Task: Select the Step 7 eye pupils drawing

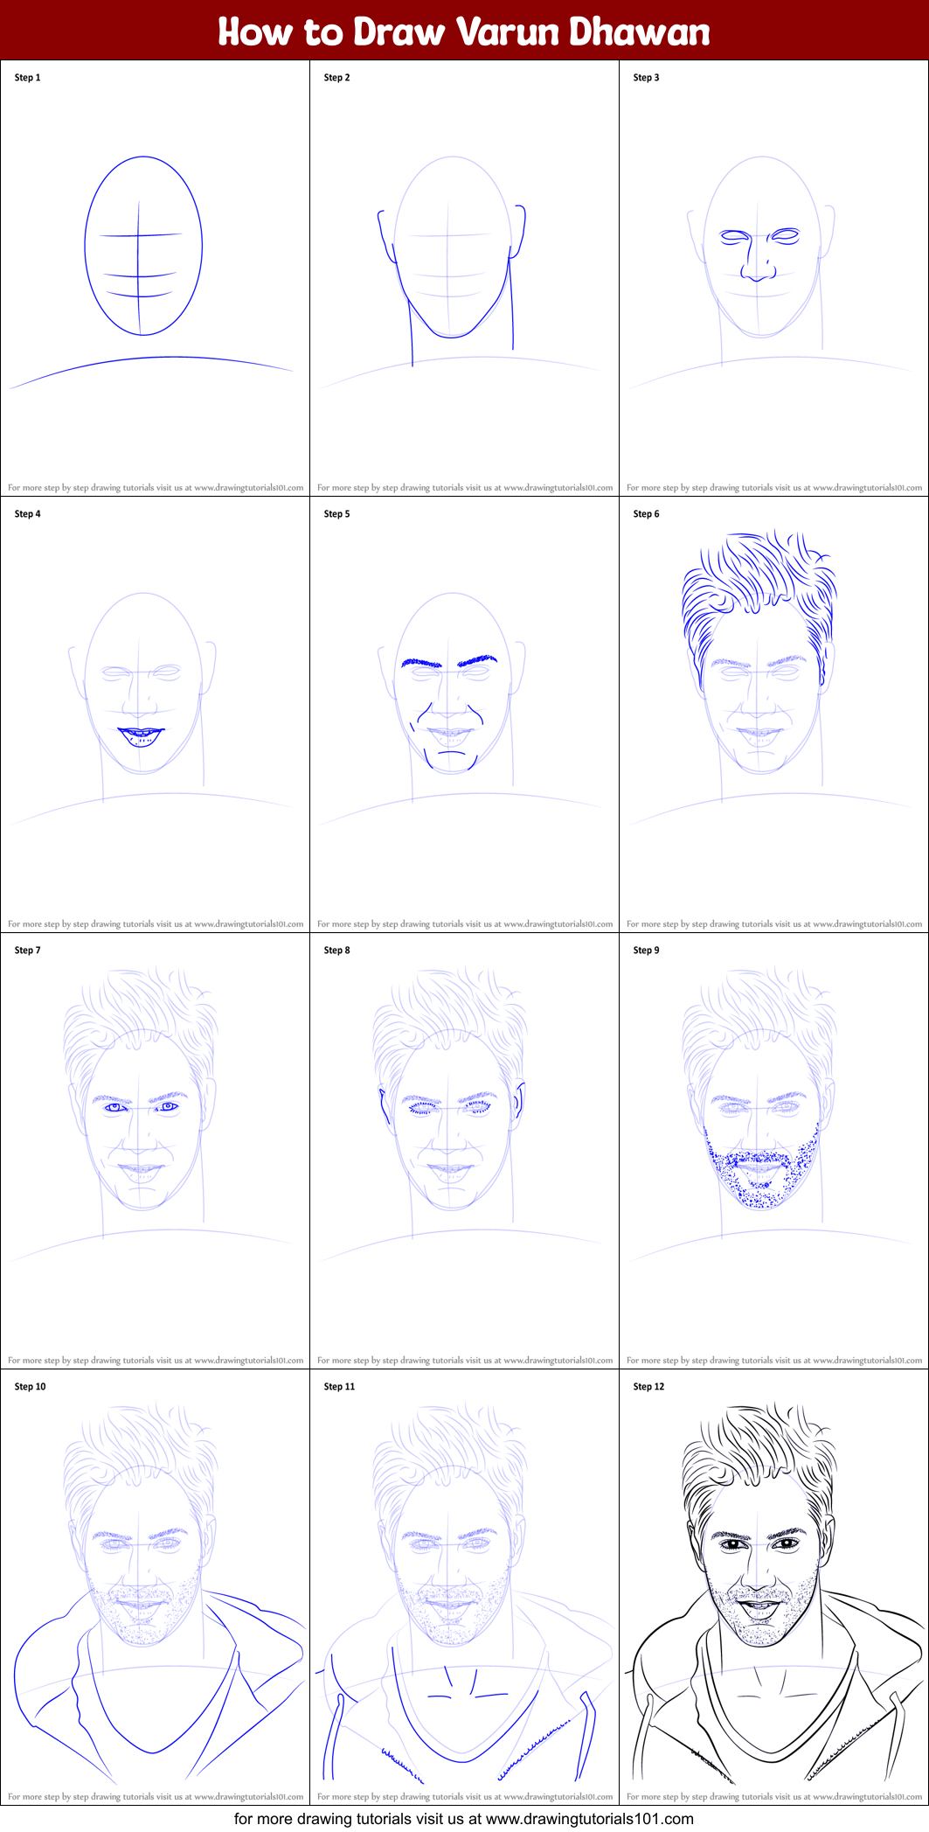Action: pyautogui.click(x=141, y=1107)
